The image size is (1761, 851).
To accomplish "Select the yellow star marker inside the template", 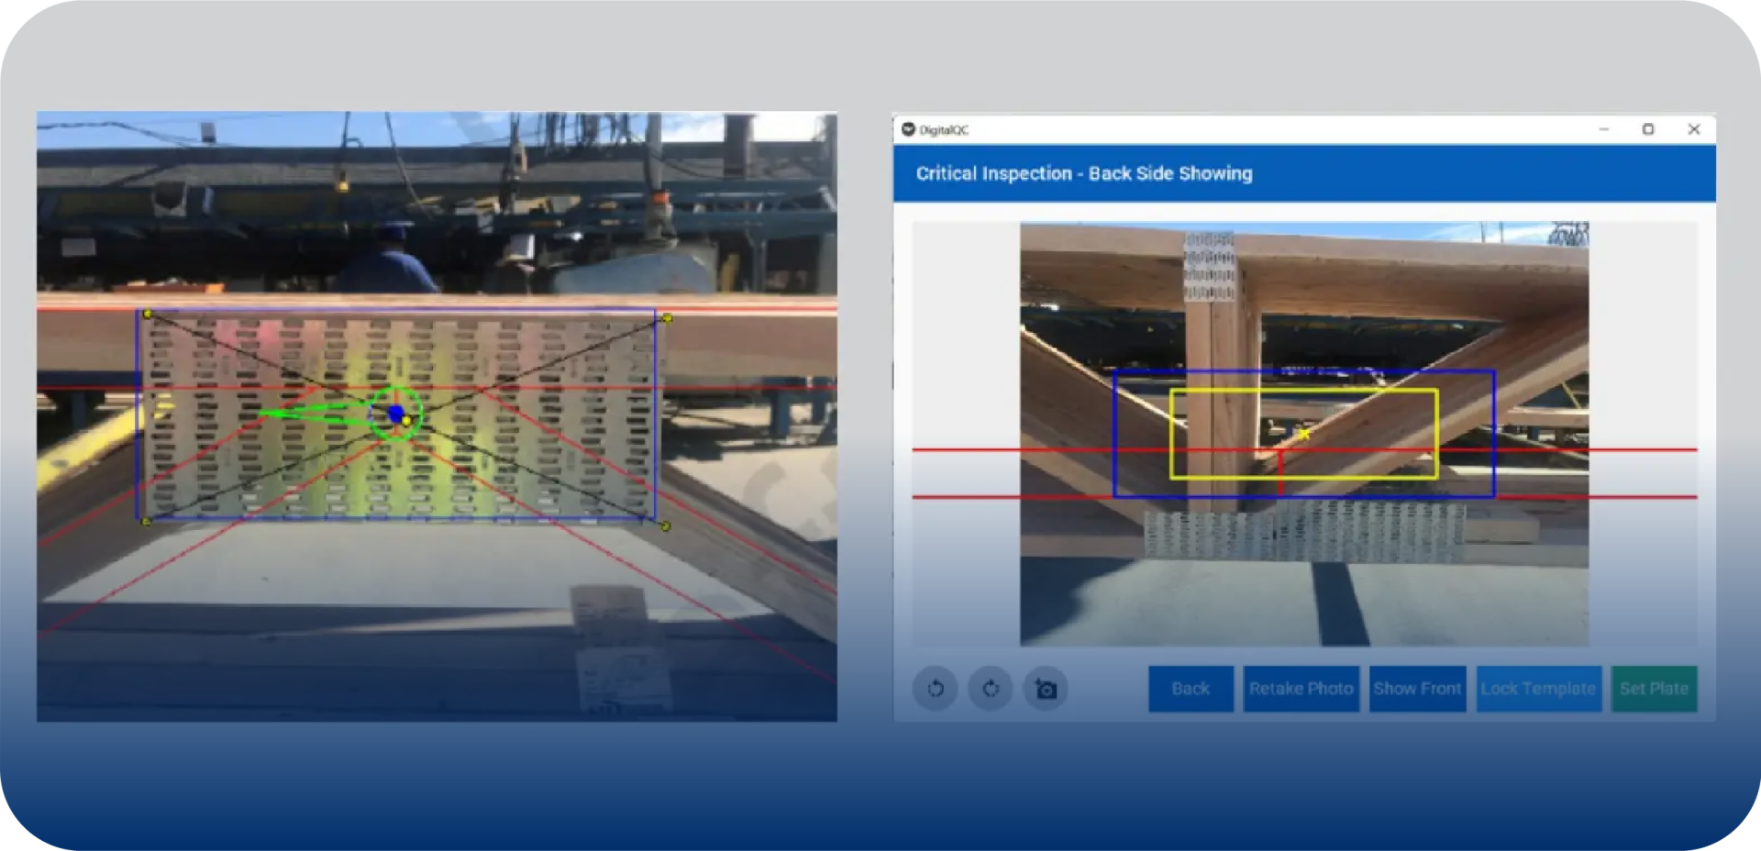I will (1302, 433).
